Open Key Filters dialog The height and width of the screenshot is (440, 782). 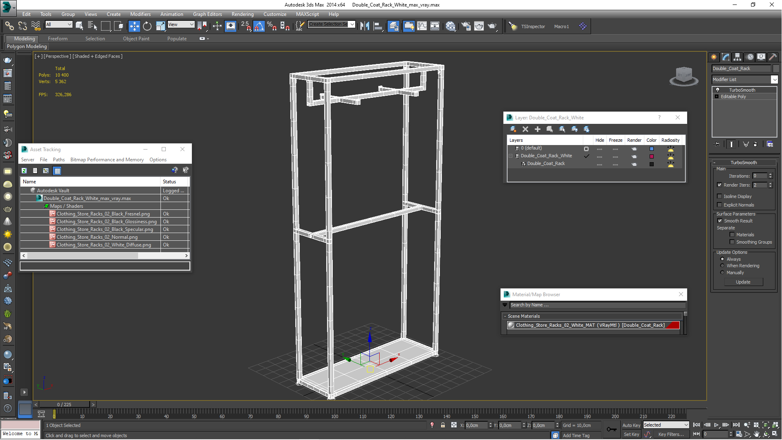[671, 434]
